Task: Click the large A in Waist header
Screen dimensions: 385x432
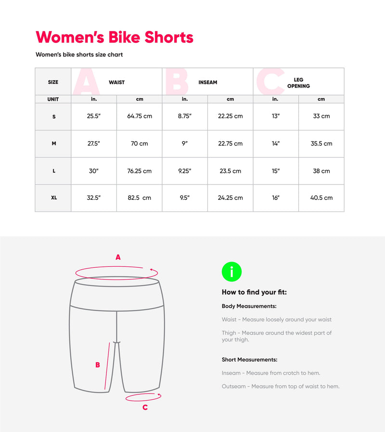Action: point(86,81)
